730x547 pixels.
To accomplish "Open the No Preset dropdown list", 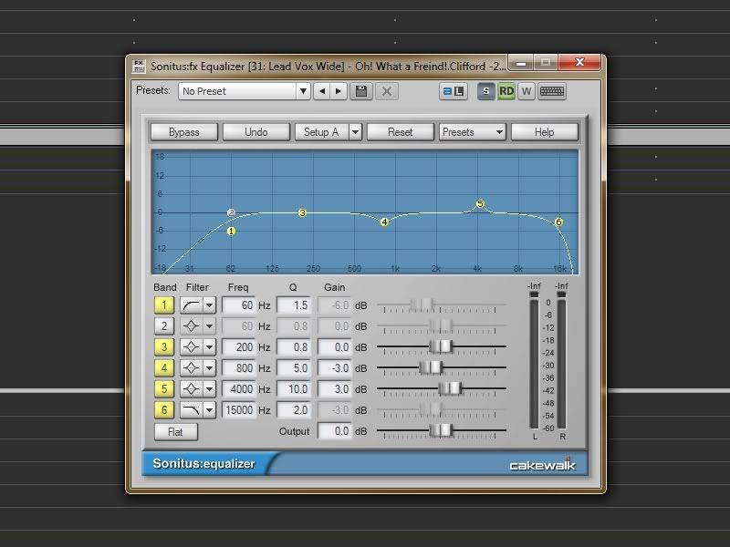I will [303, 91].
